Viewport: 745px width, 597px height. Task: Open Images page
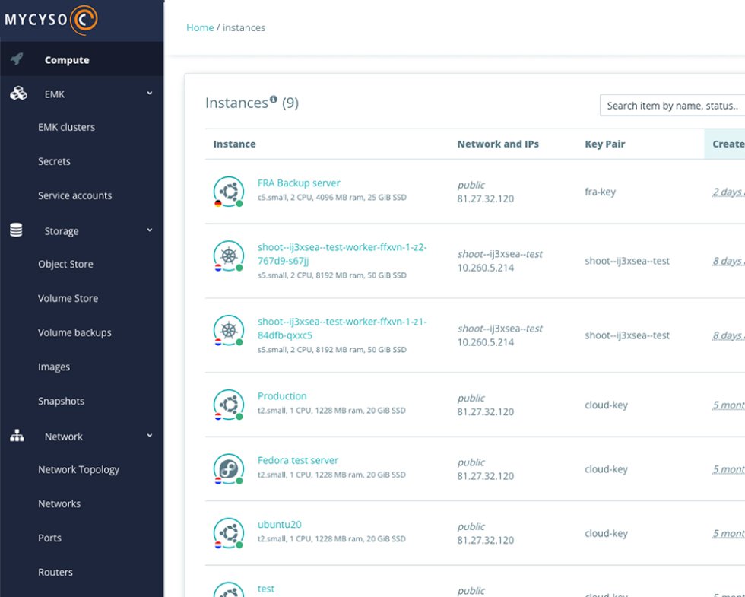click(54, 367)
